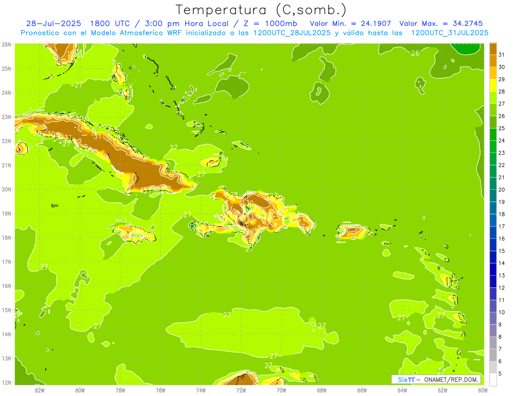The image size is (513, 396).
Task: Click the "14N" latitude axis label
Action: (x=6, y=334)
